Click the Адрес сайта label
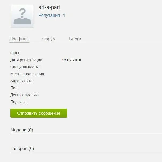Image resolution: width=162 pixels, height=162 pixels. pyautogui.click(x=22, y=81)
